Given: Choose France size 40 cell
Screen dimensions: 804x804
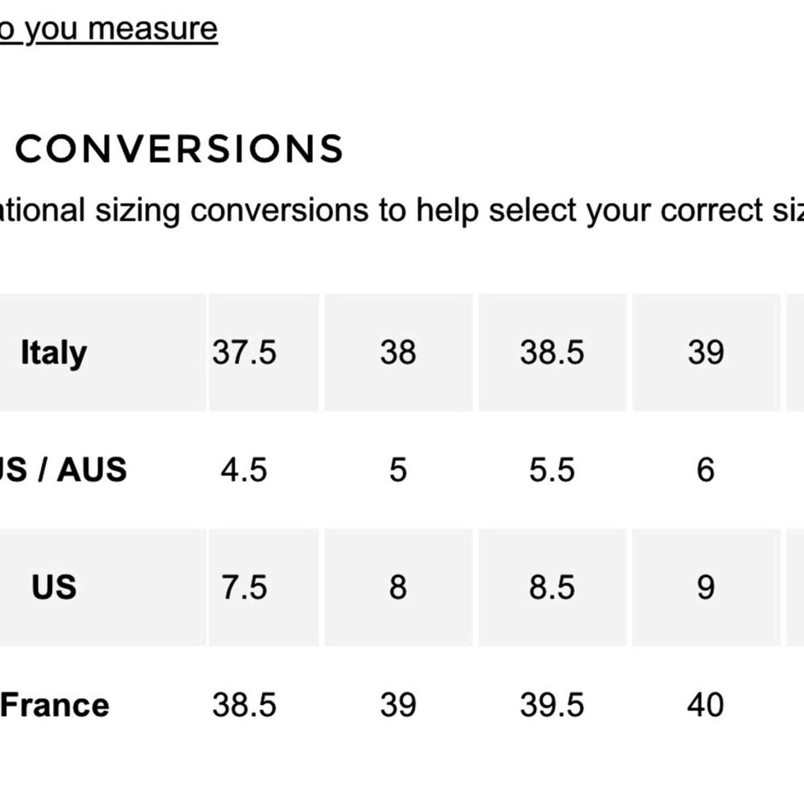Looking at the screenshot, I should pos(706,705).
